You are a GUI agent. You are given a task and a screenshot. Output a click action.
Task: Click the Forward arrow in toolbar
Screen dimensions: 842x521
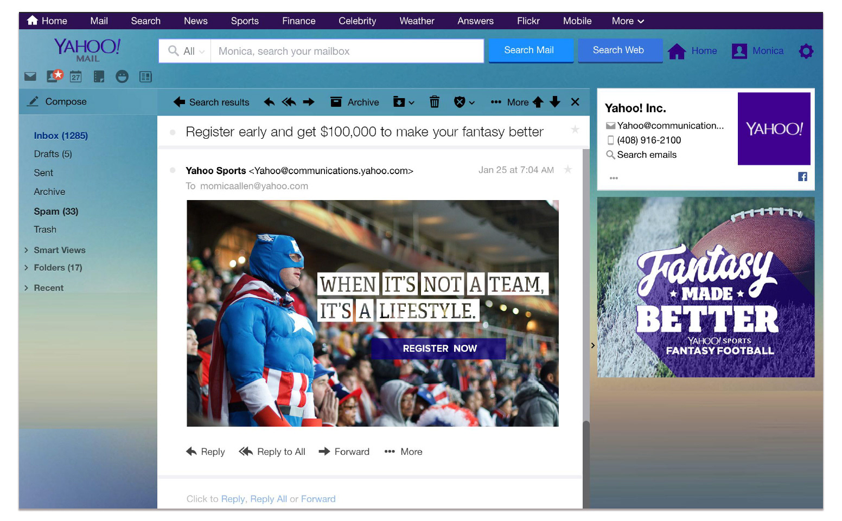(309, 102)
